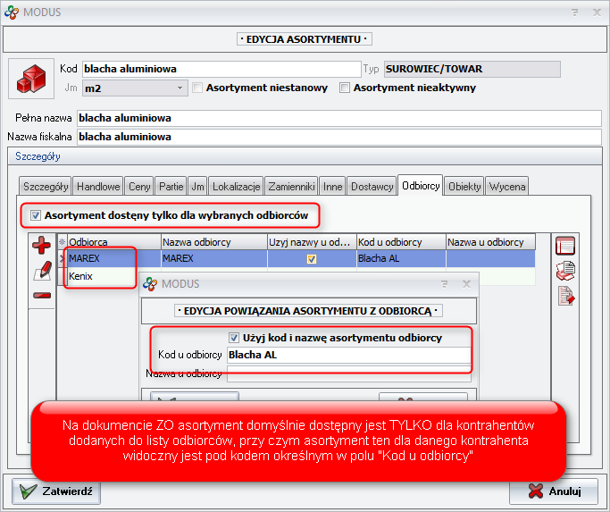Toggle Asortyment niestanowy checkbox
This screenshot has height=512, width=610.
pos(197,88)
